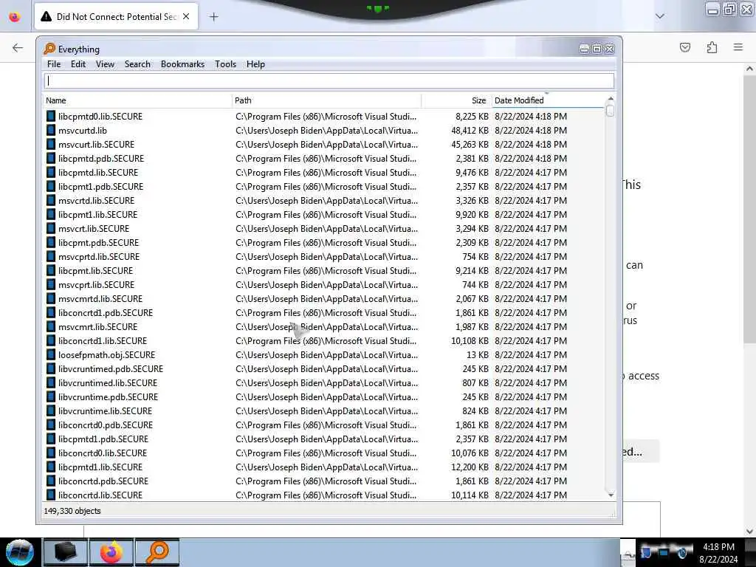Select the file name msvcmrt.lib.SECURE
Viewport: 756px width, 567px height.
(98, 326)
